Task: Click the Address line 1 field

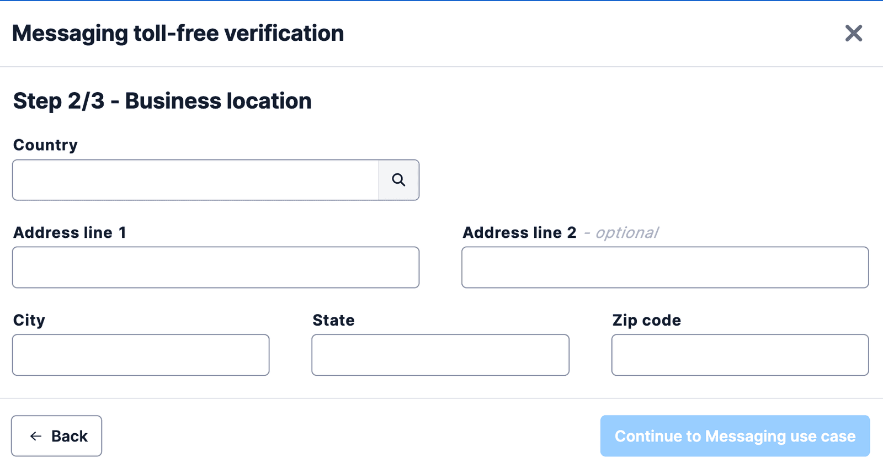Action: (x=215, y=267)
